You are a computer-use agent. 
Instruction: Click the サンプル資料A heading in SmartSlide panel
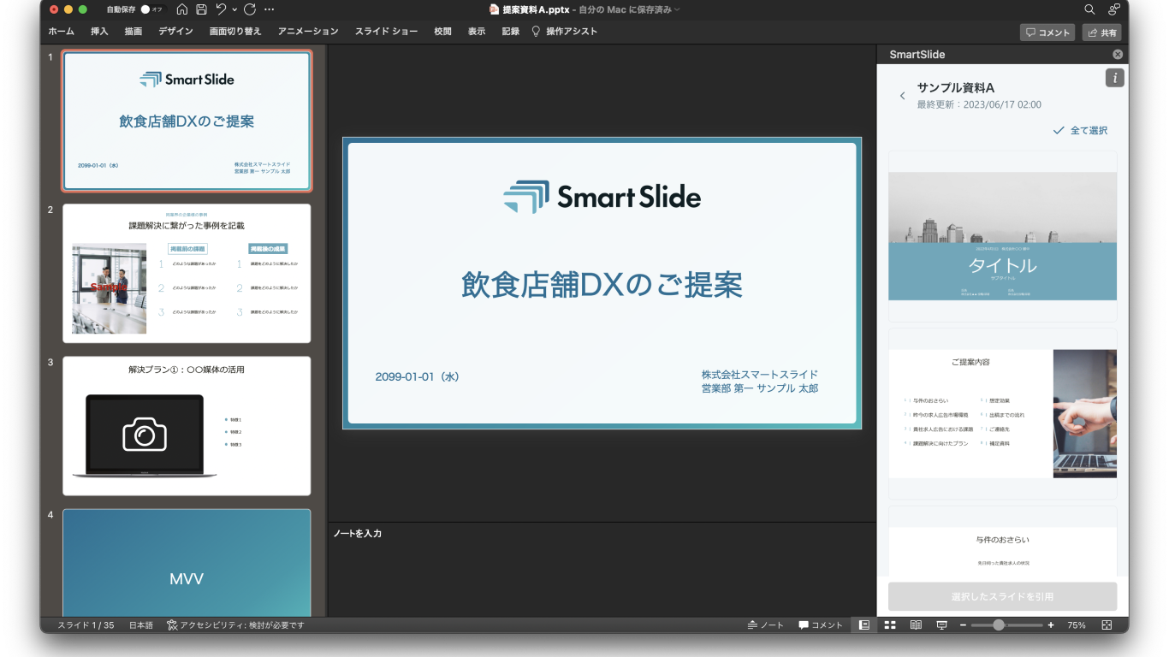[x=956, y=87]
